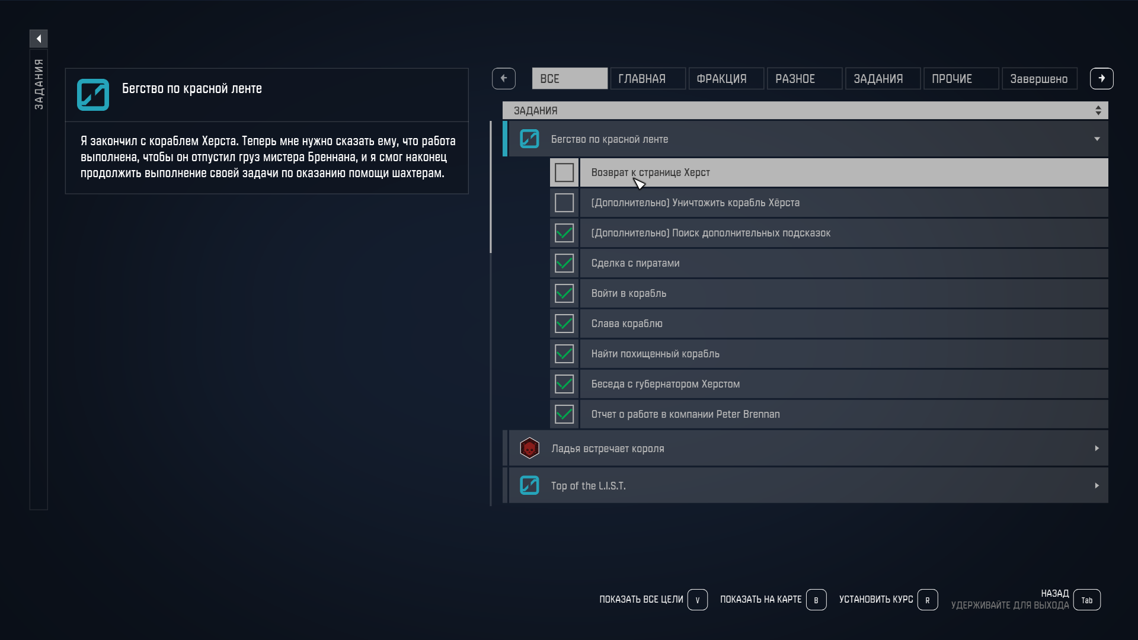Expand the 'Ладья встречает короля' quest

tap(1097, 448)
